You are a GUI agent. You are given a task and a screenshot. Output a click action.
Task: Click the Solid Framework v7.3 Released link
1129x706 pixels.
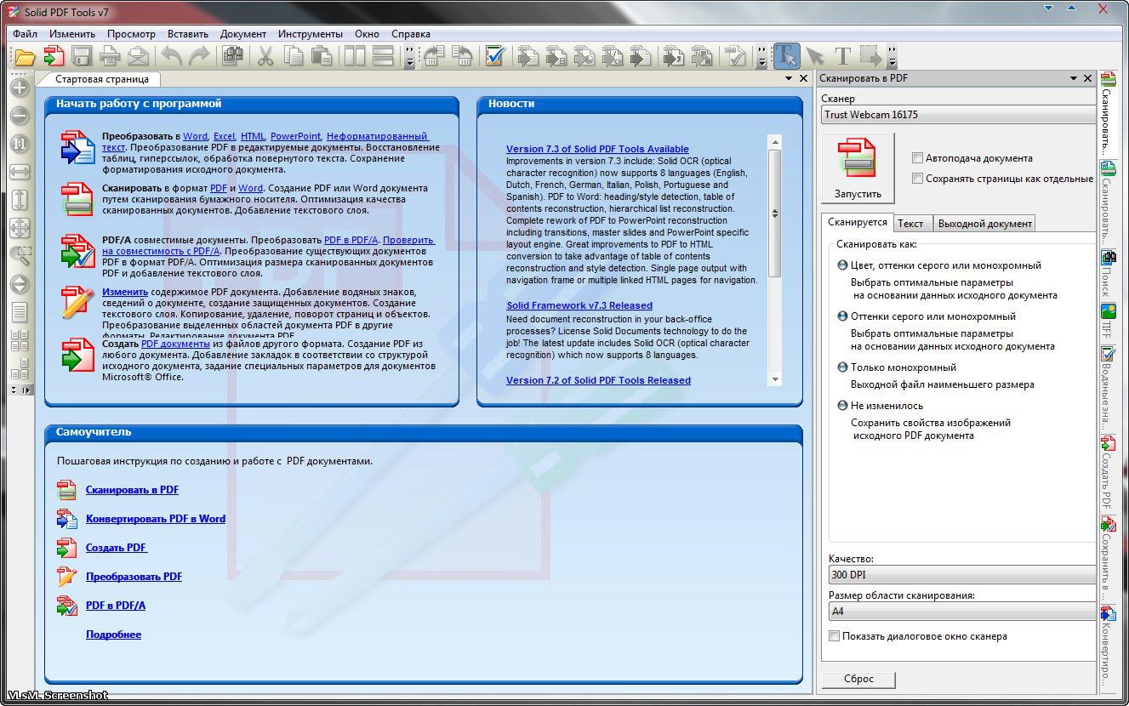(x=579, y=305)
